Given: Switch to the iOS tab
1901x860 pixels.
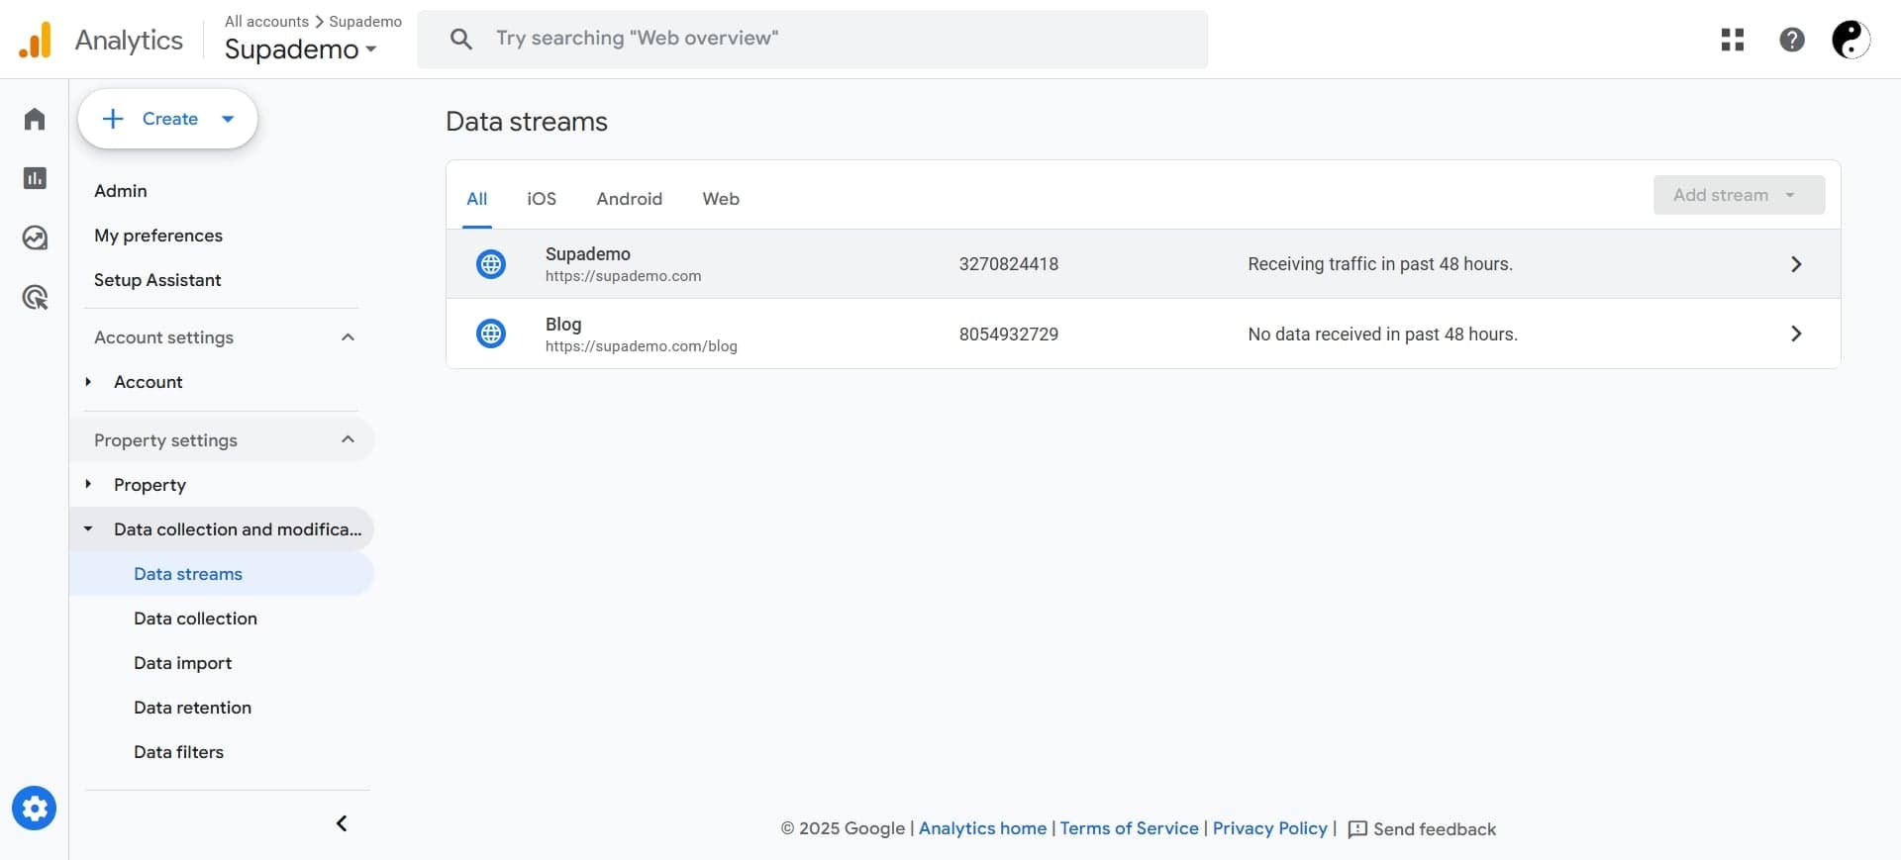Looking at the screenshot, I should click(542, 199).
